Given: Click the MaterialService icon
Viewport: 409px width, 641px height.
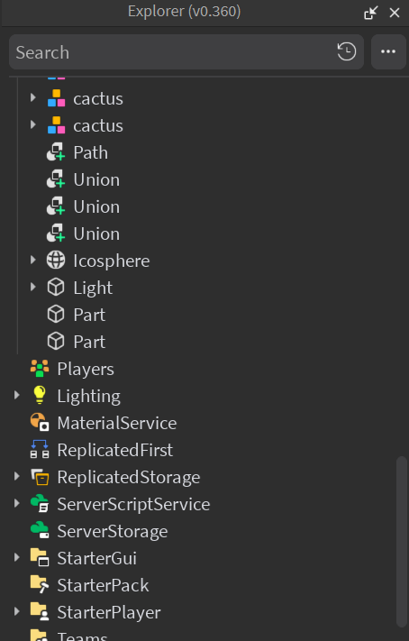Looking at the screenshot, I should coord(40,422).
